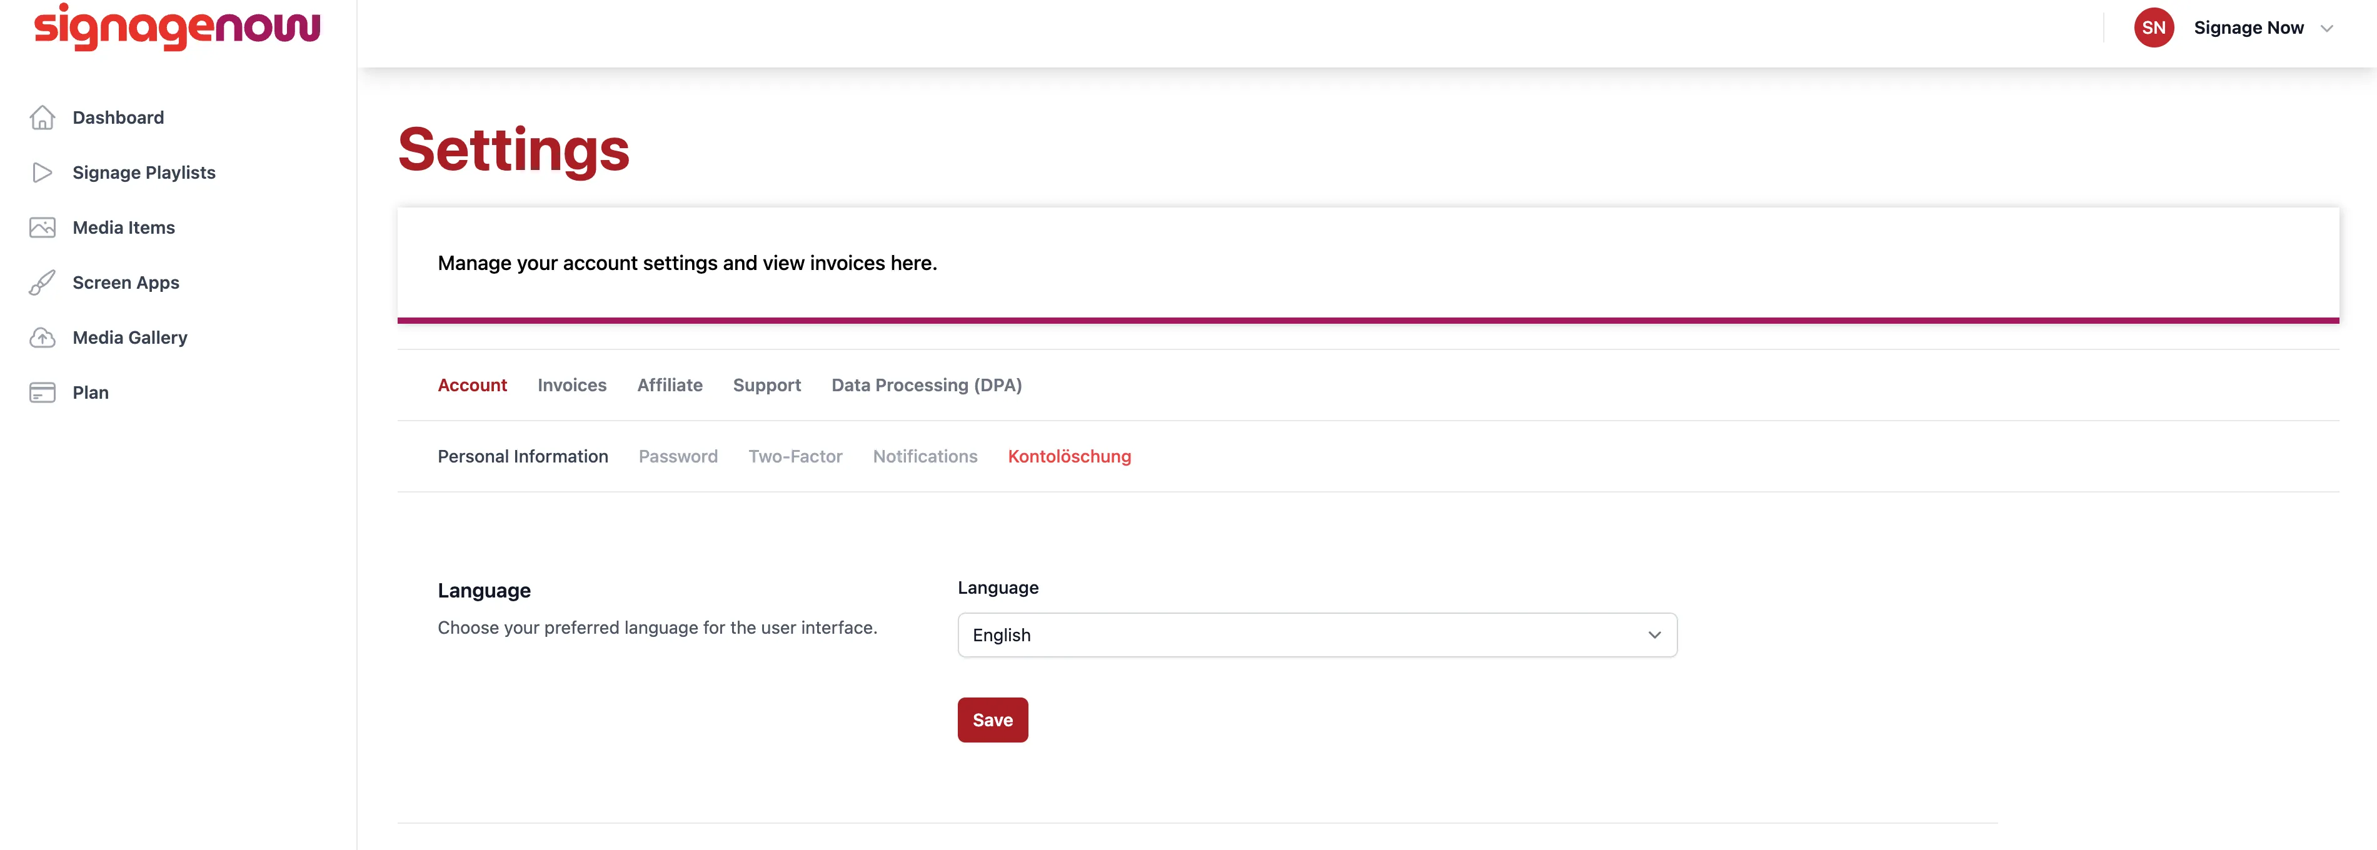Viewport: 2377px width, 850px height.
Task: Open the Affiliate tab
Action: point(670,385)
